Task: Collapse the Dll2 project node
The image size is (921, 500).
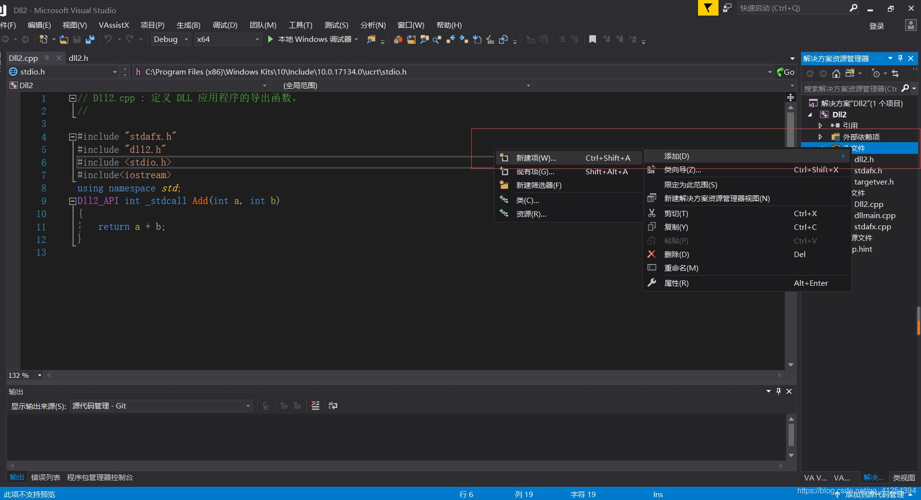Action: [810, 115]
